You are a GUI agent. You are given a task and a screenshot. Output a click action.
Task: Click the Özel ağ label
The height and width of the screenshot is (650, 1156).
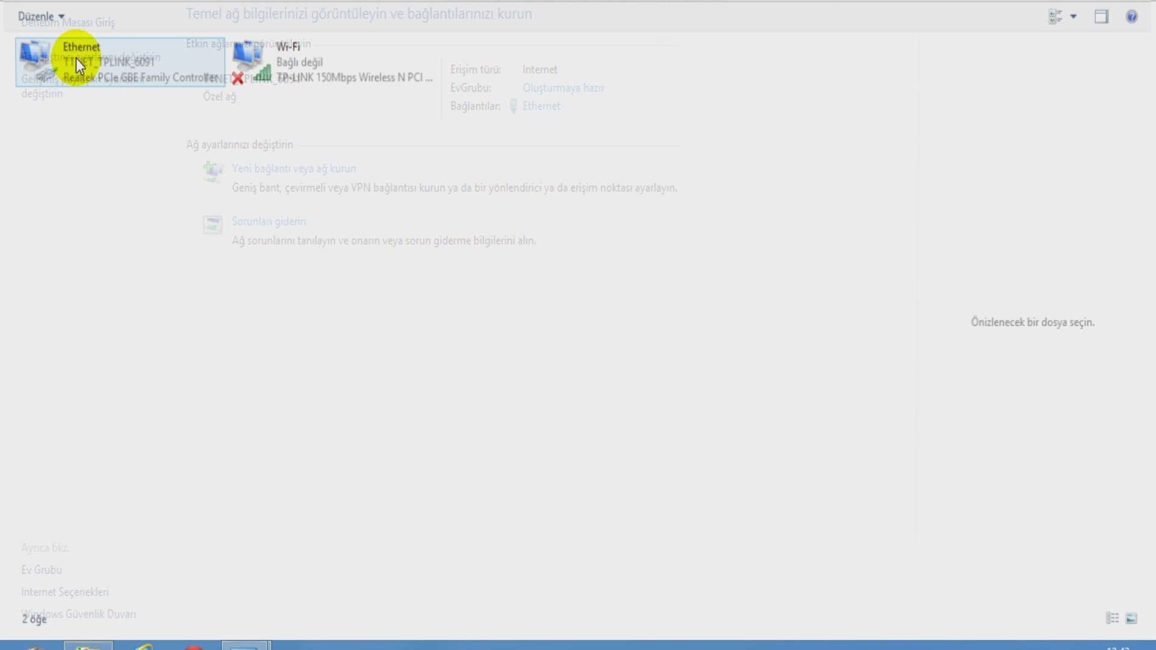click(x=219, y=97)
